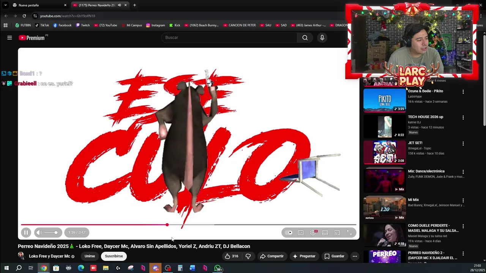Open options for Ozuna & Beéle - Pikito

coord(463,92)
